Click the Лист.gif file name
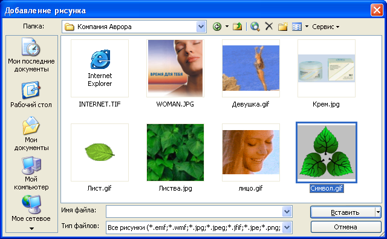The height and width of the screenshot is (239, 387). point(99,188)
